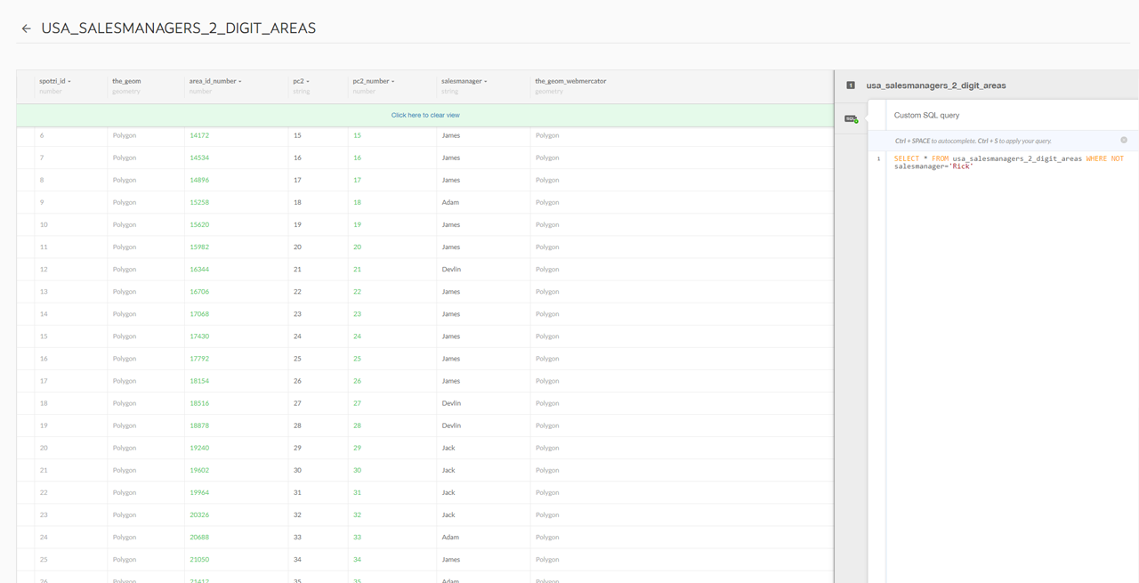Open the salesmanager column dropdown arrow
Viewport: 1139px width, 583px height.
pyautogui.click(x=485, y=82)
